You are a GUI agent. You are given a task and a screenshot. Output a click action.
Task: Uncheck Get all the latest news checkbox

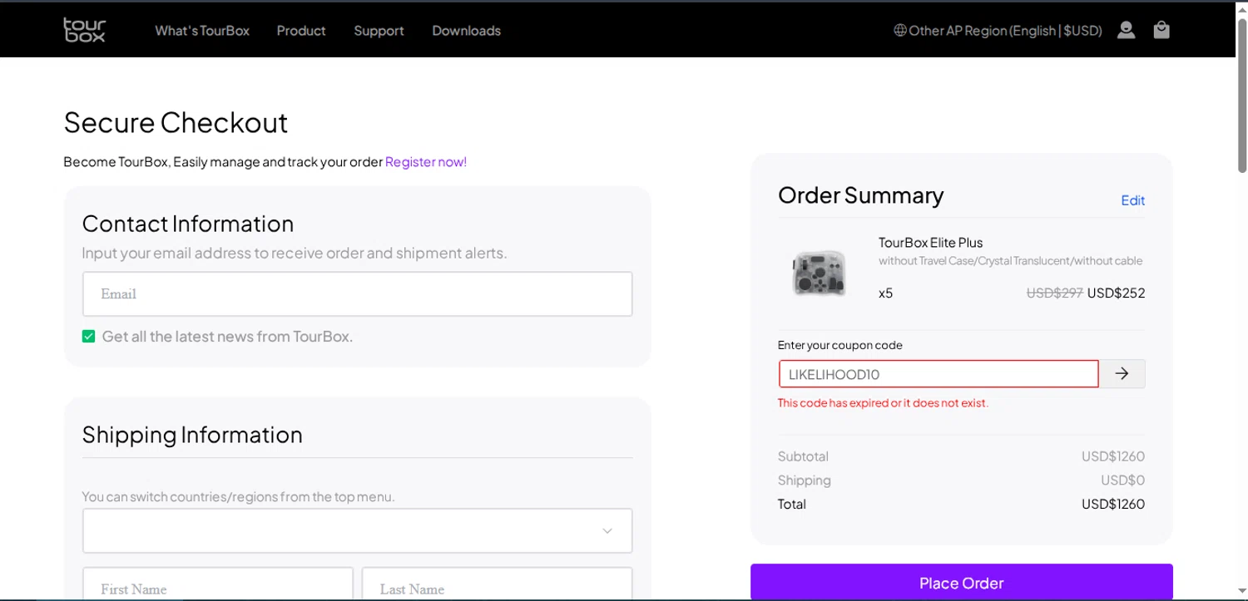88,337
